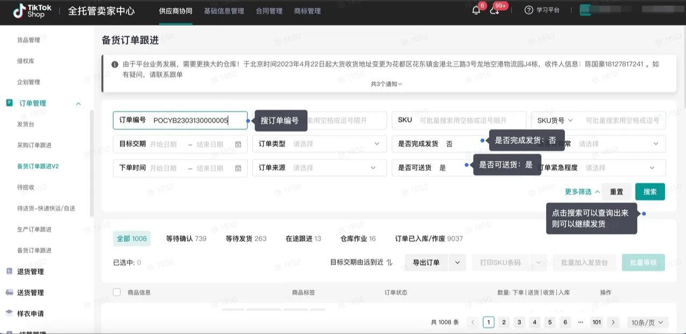The image size is (686, 334).
Task: Go to the previous page arrow
Action: 473,322
